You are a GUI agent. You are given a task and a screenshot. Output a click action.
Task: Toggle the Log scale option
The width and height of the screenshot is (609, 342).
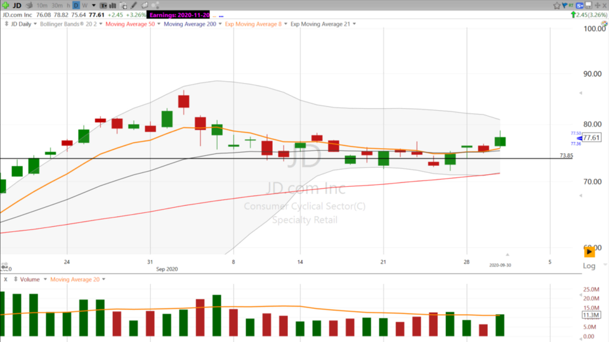tap(589, 265)
